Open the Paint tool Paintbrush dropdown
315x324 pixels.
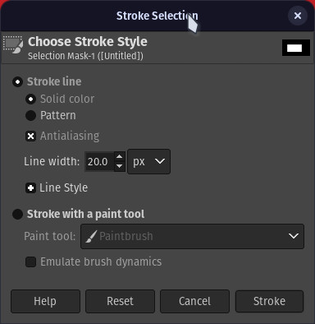coord(192,236)
